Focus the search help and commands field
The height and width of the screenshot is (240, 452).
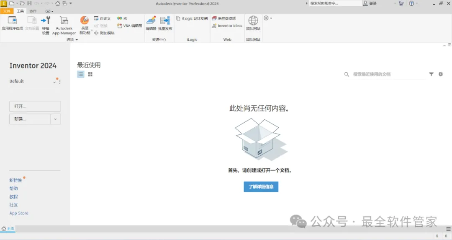(x=335, y=3)
